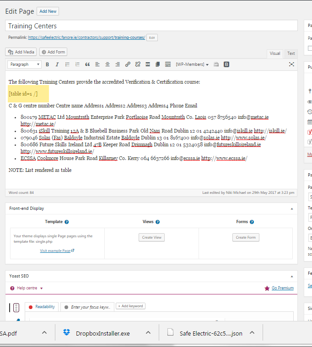Align text center
The width and height of the screenshot is (312, 347).
(x=108, y=64)
